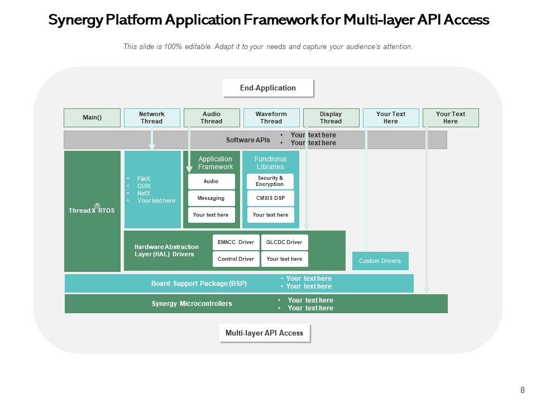The width and height of the screenshot is (536, 402).
Task: Click the Security & Encryption box
Action: (x=270, y=181)
